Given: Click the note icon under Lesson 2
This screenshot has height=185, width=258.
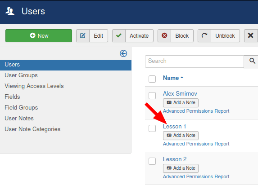Looking at the screenshot, I should [x=169, y=168].
